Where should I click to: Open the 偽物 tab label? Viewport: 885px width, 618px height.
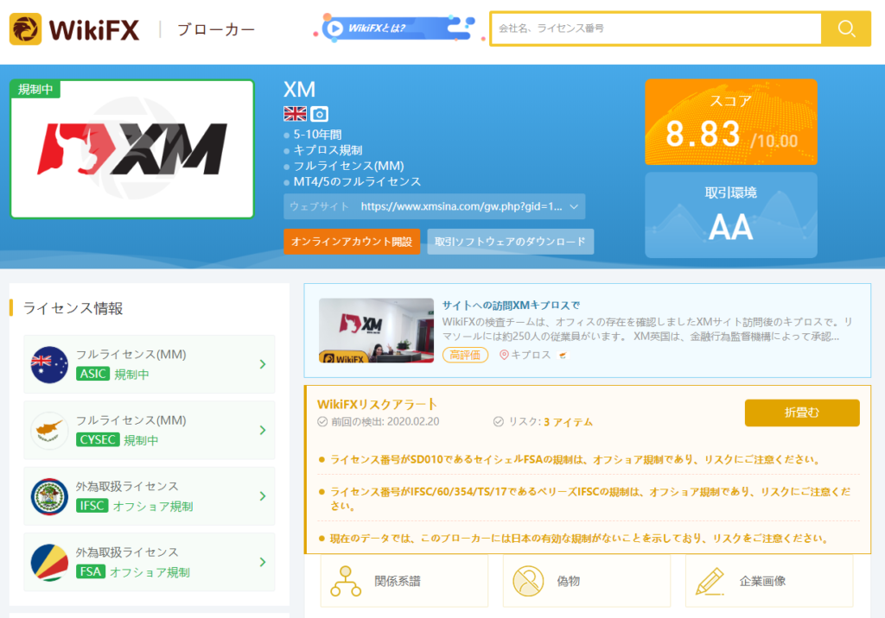coord(569,582)
